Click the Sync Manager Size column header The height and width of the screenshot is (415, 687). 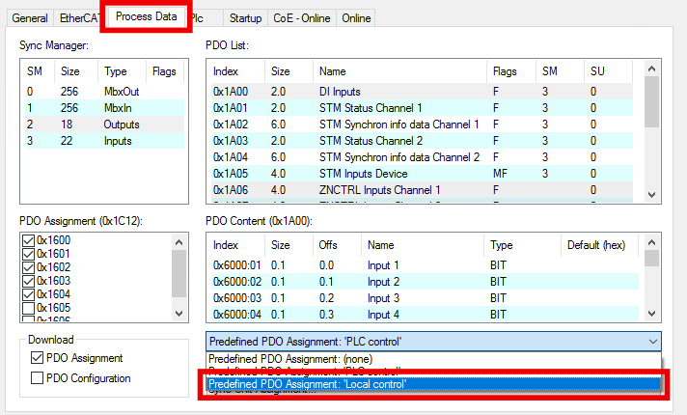pyautogui.click(x=76, y=71)
